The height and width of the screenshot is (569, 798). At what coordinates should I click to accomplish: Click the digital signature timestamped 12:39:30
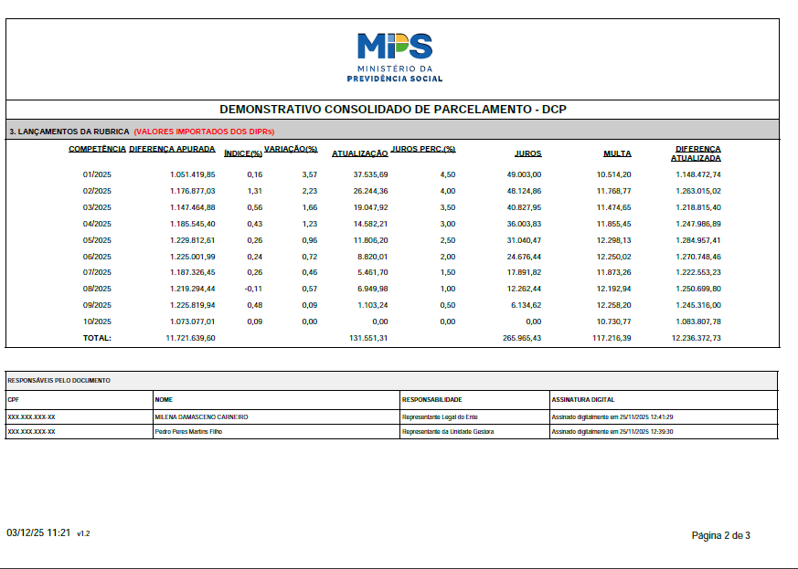(x=612, y=432)
